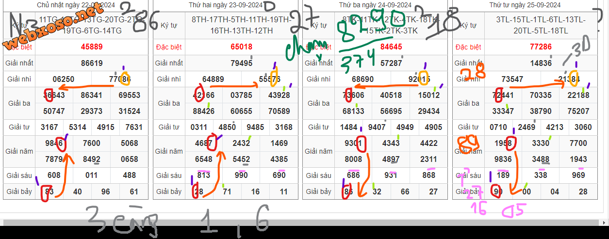Open the Thứ ba 24-09-2024 date header
This screenshot has height=239, width=609.
click(x=375, y=5)
